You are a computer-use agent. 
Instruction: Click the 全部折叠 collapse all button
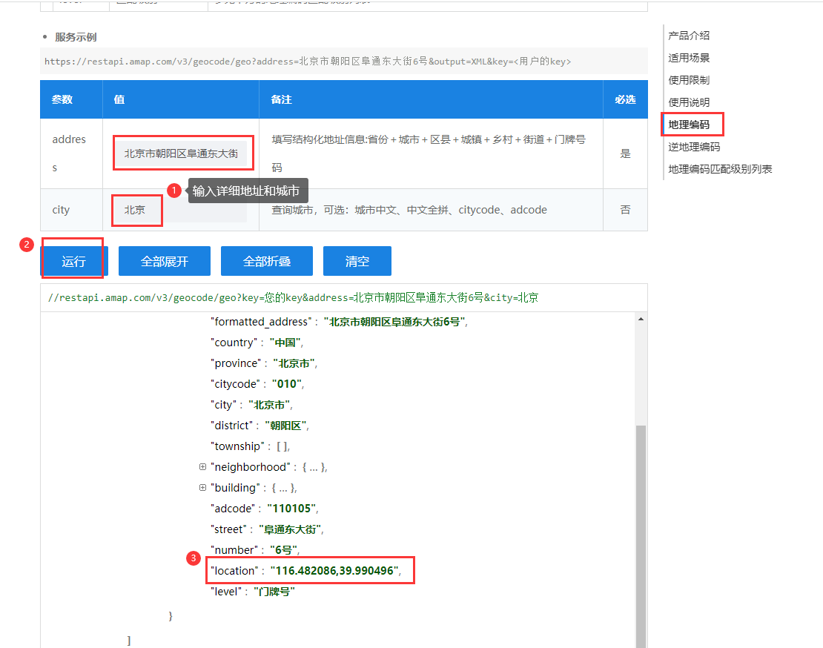[267, 261]
